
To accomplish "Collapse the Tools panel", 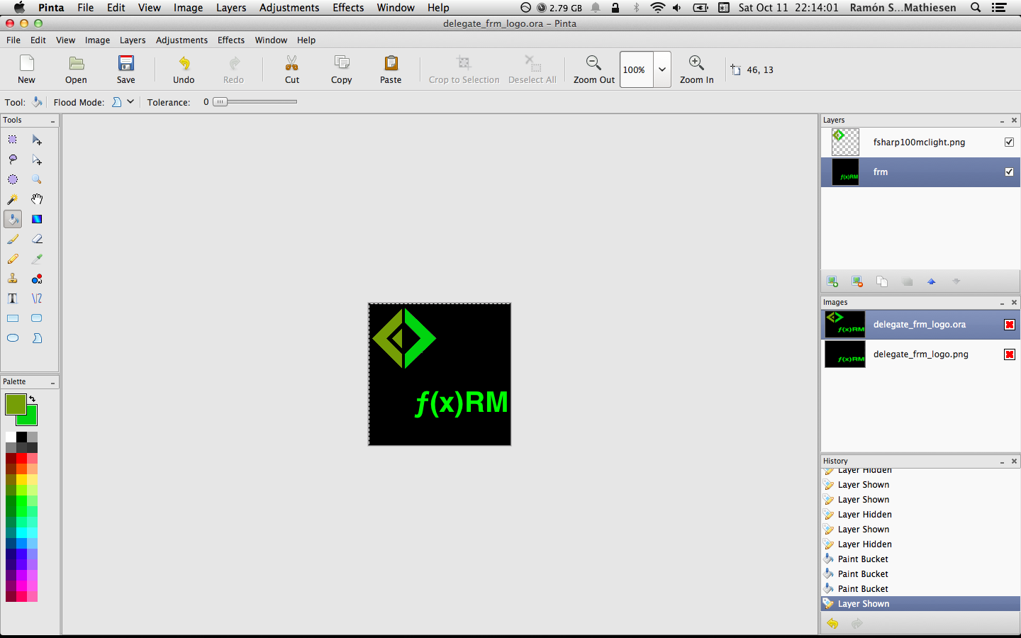I will [x=52, y=121].
